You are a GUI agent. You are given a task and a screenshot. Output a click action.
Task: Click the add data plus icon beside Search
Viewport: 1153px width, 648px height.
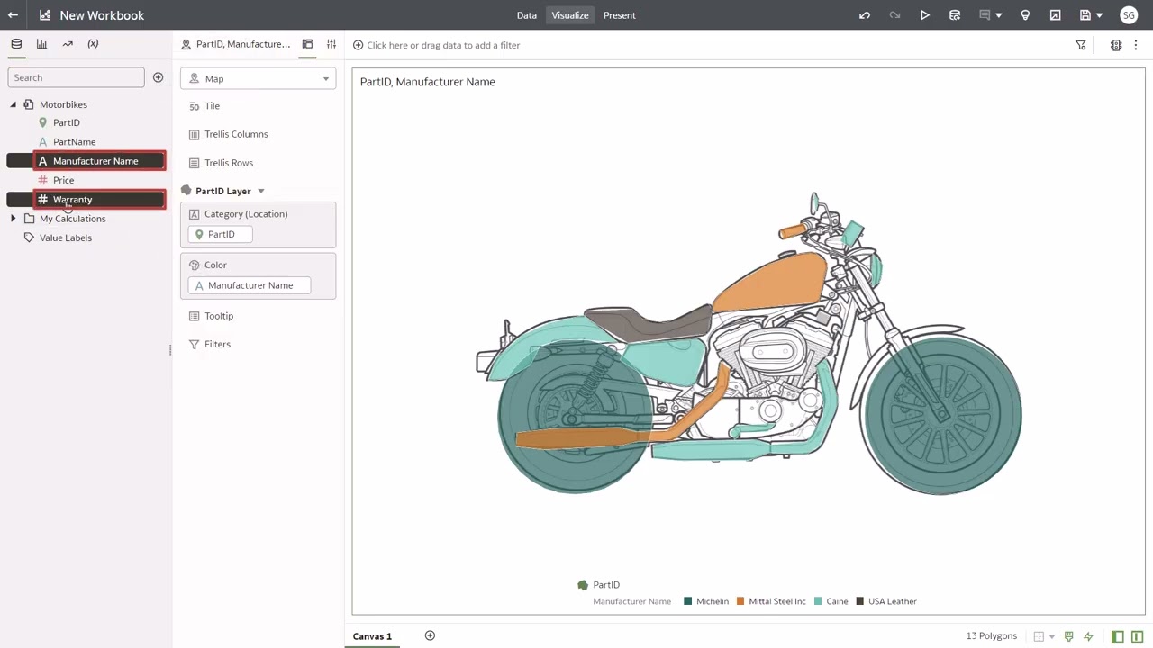158,77
